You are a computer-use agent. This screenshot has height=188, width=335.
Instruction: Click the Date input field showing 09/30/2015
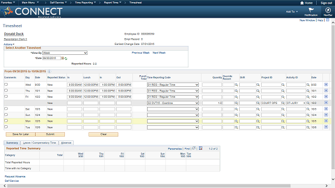coord(51,58)
